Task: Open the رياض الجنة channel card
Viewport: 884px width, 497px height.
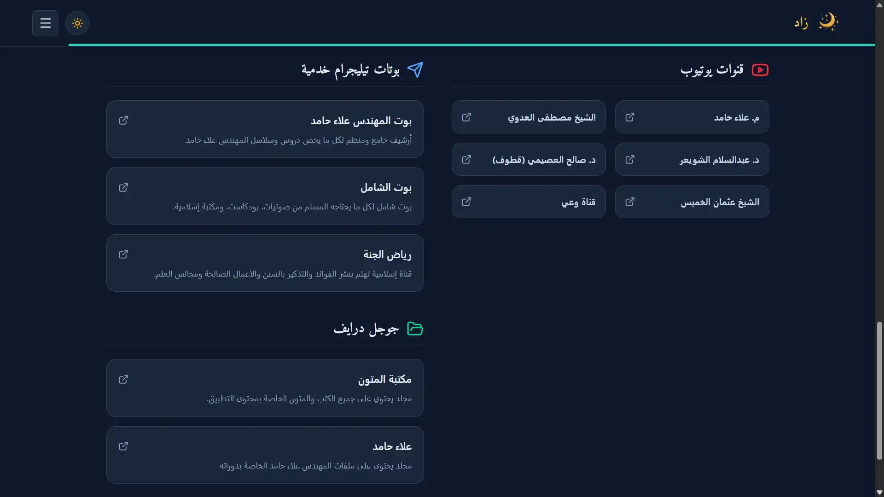Action: click(265, 263)
